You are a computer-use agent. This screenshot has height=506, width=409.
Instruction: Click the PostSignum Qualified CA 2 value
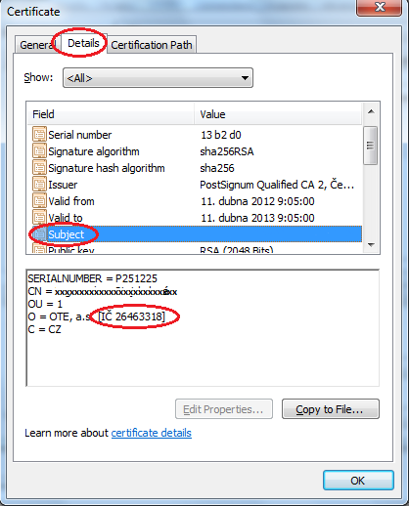point(277,185)
